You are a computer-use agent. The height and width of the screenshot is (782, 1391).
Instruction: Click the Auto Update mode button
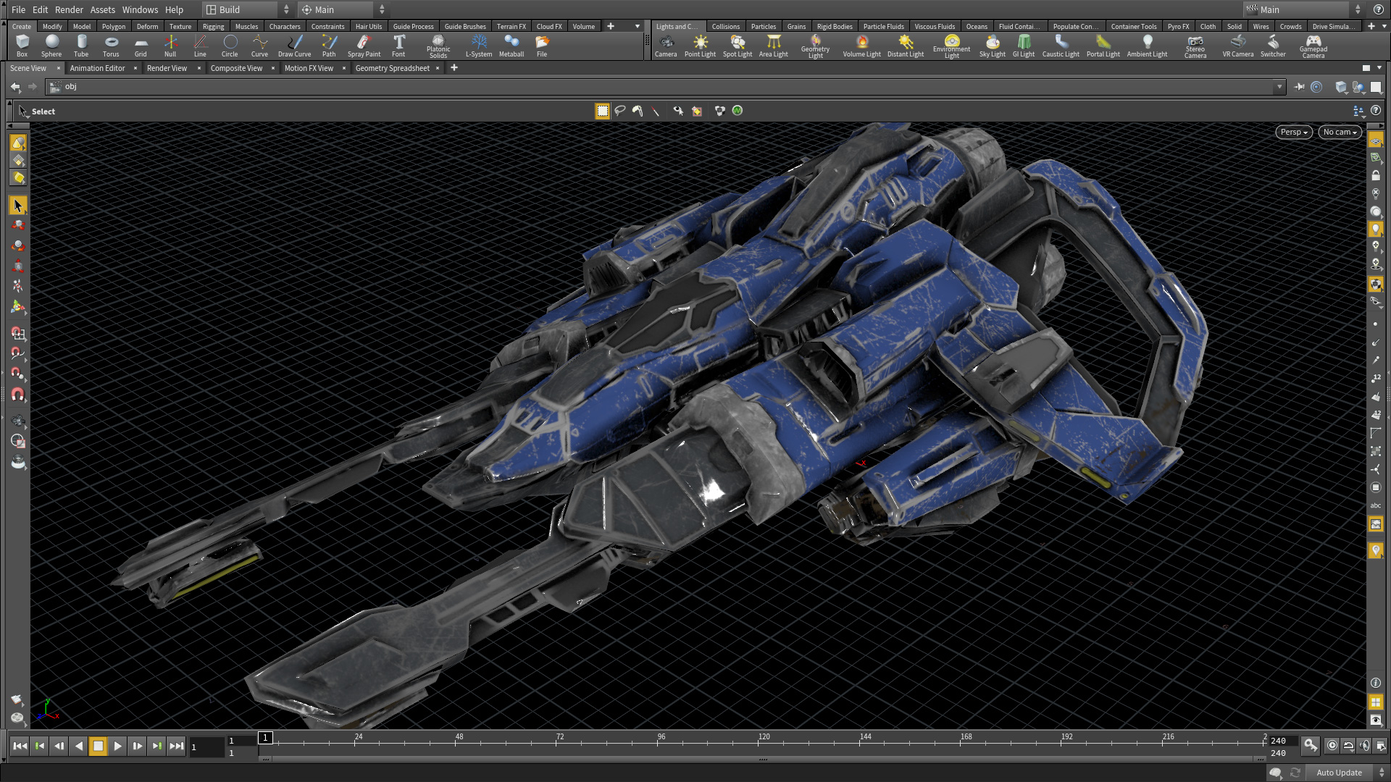(x=1339, y=772)
